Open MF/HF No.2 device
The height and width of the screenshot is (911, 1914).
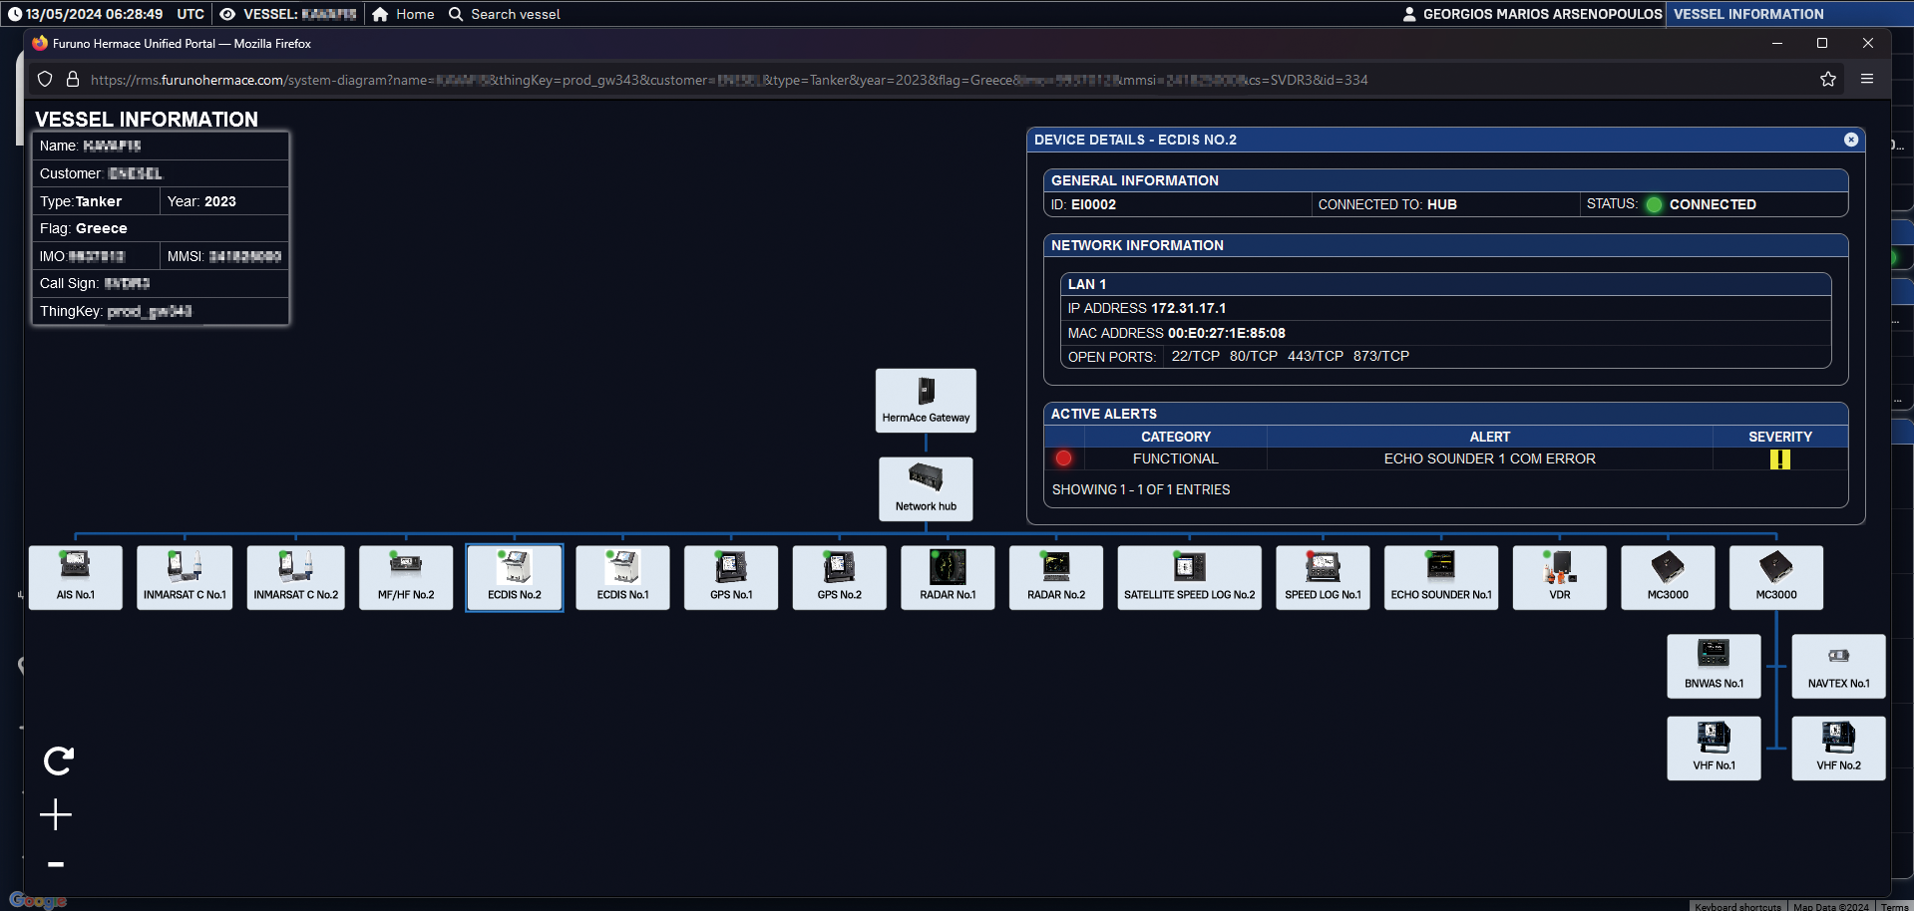point(406,577)
